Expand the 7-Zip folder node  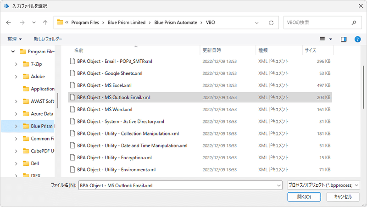[x=16, y=64]
